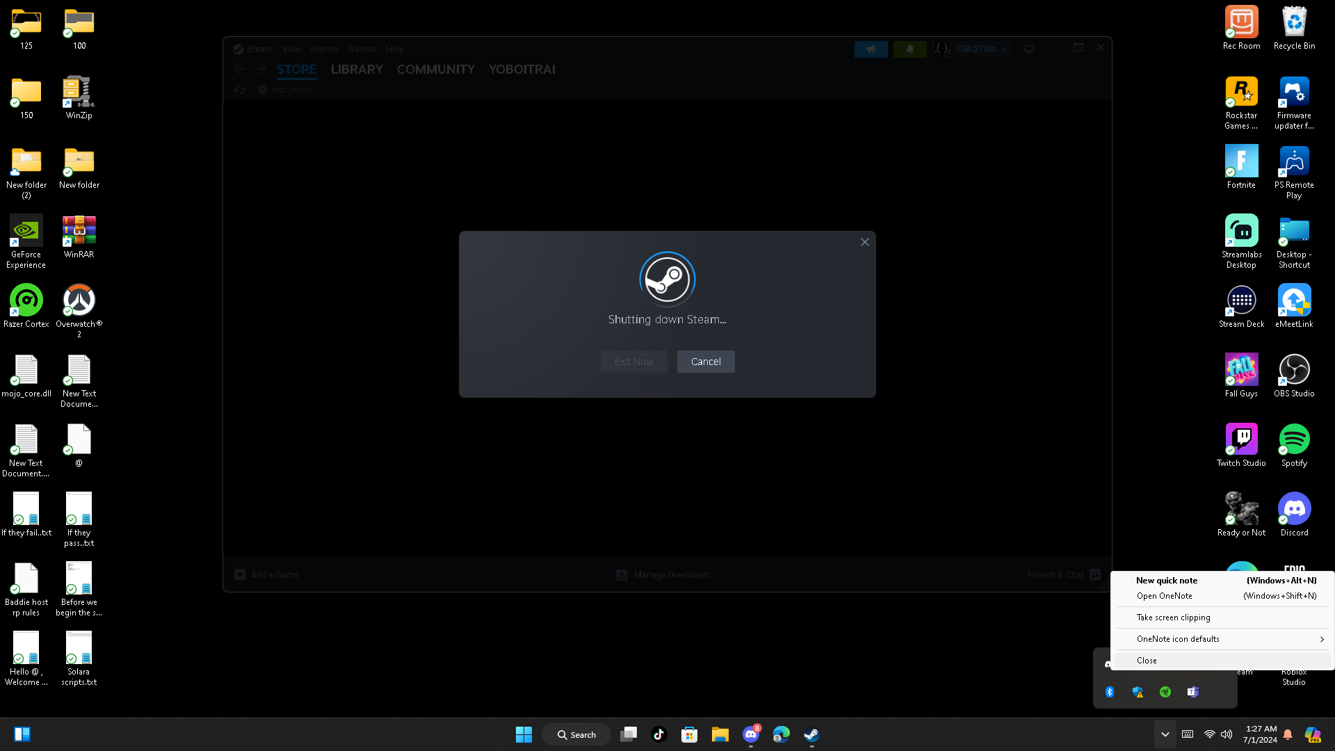Open Friends & Chat in Steam

pos(1064,575)
